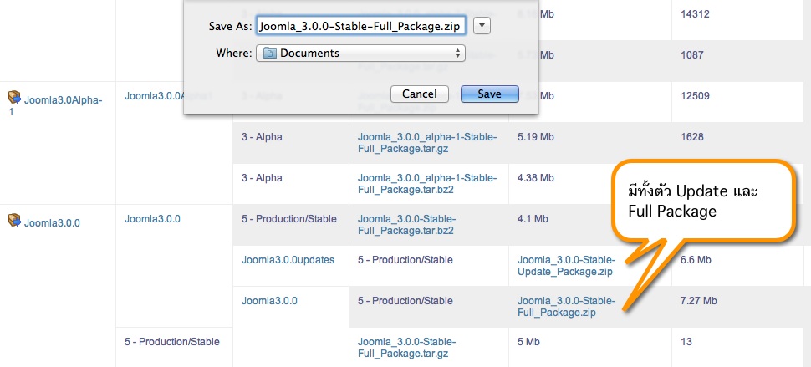Open the Joomla3.0.0 release link beside 5 - Production/Stable bz2 row
This screenshot has width=811, height=367.
coord(152,219)
